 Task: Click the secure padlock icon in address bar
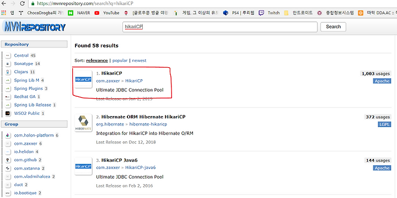coord(33,3)
